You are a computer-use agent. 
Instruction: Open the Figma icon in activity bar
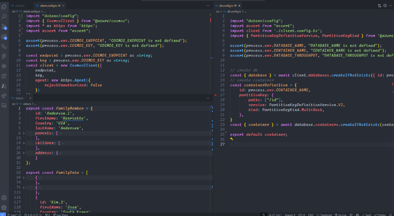[4, 56]
